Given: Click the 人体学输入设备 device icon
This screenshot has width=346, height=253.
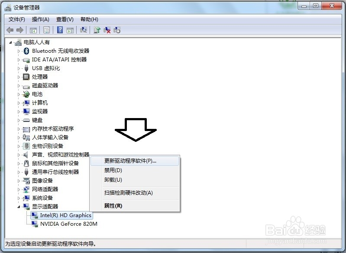Looking at the screenshot, I should pos(26,137).
